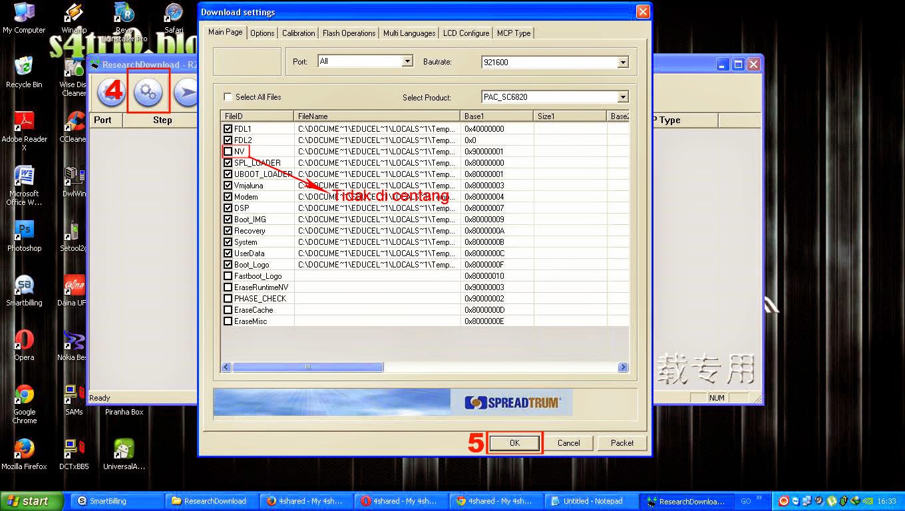Open ResearchDownload folder taskbar item
905x511 pixels.
(x=212, y=501)
